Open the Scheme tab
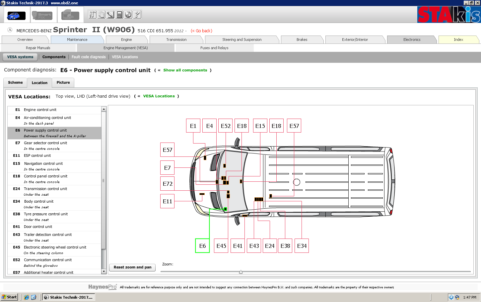Viewport: 481px width, 302px height. point(15,83)
